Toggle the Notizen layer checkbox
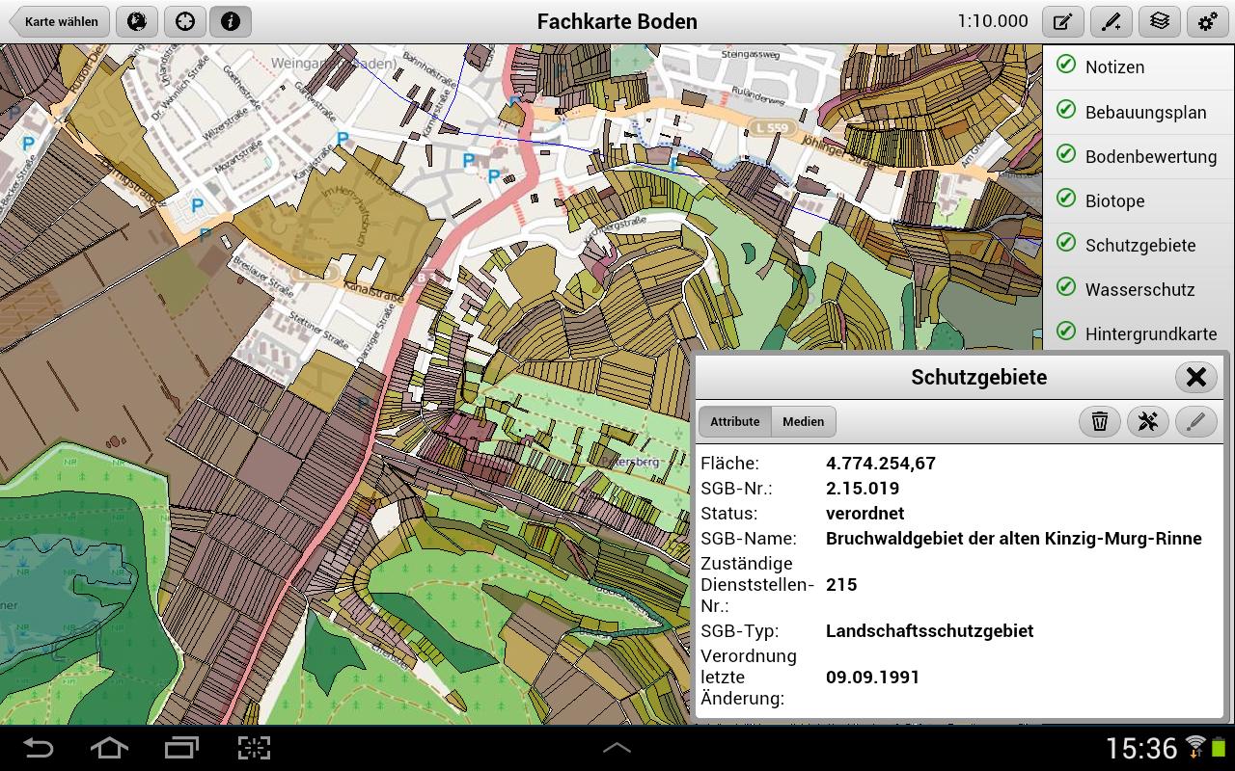The image size is (1235, 771). (1066, 66)
